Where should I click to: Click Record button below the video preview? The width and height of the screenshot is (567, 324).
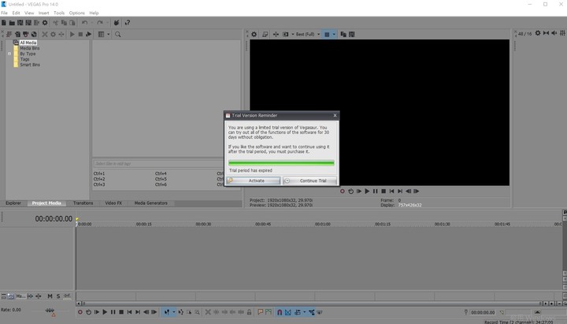pyautogui.click(x=342, y=191)
